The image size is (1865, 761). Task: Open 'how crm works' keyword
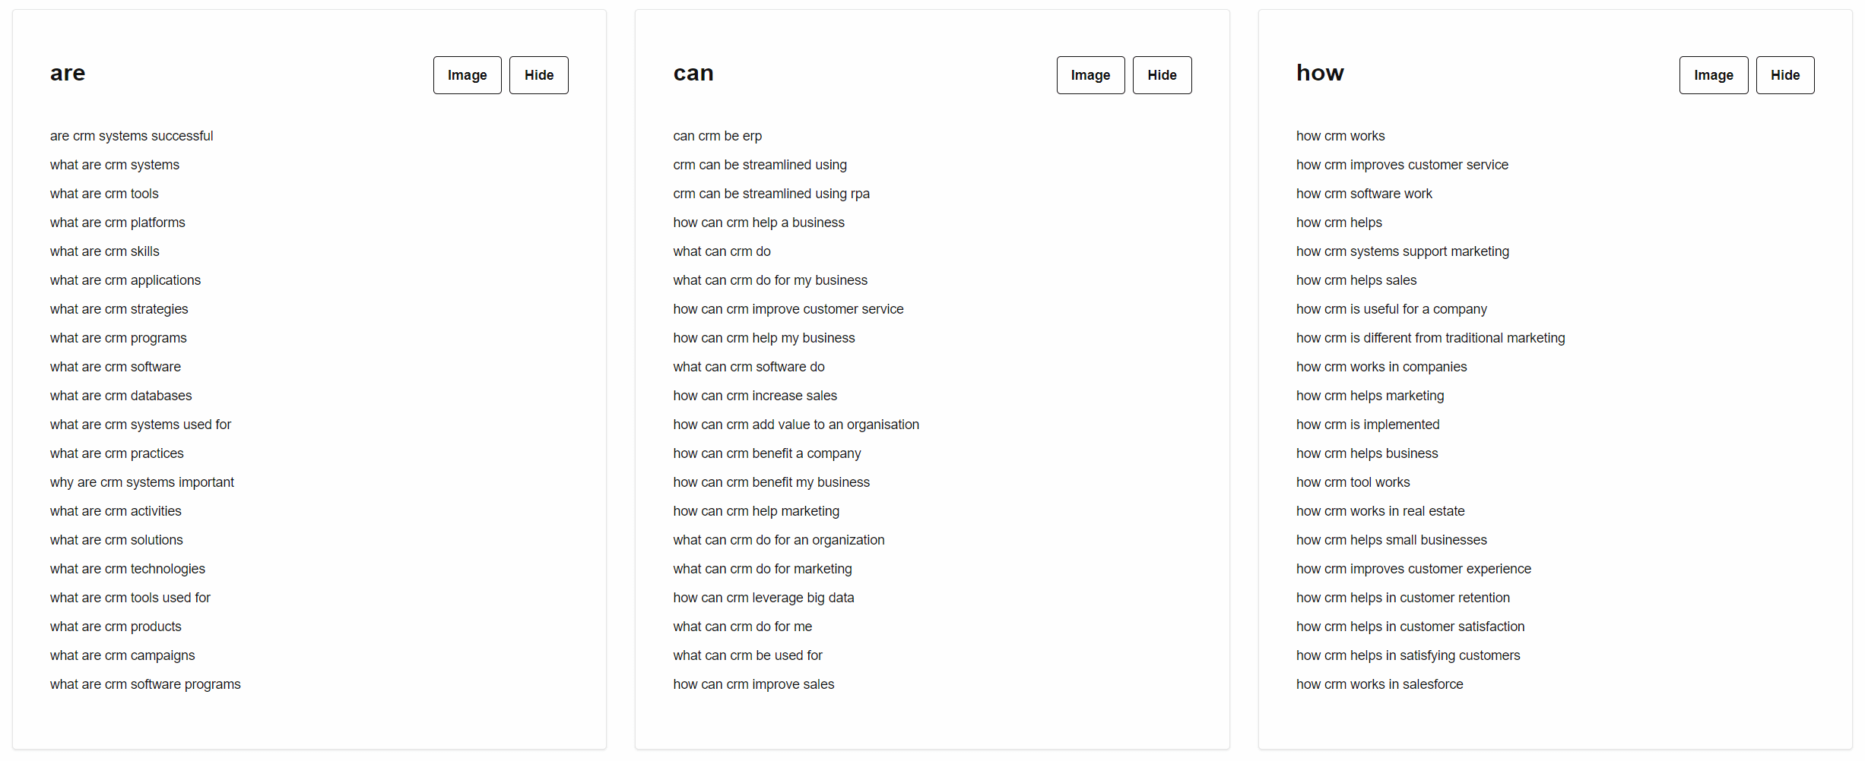(1340, 136)
